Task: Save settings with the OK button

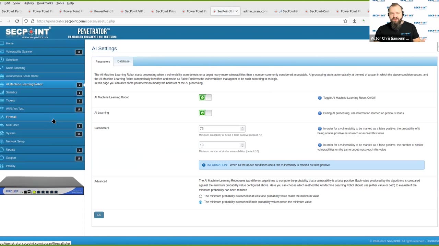Action: 99,215
